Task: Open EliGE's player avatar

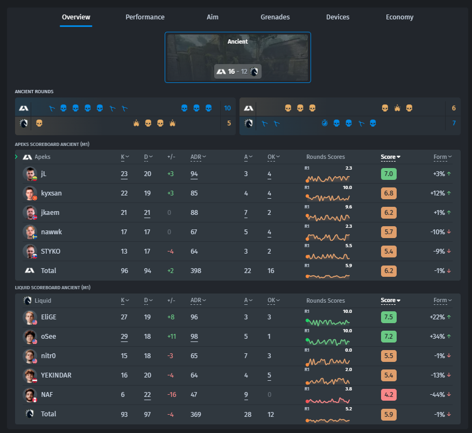Action: click(x=30, y=317)
